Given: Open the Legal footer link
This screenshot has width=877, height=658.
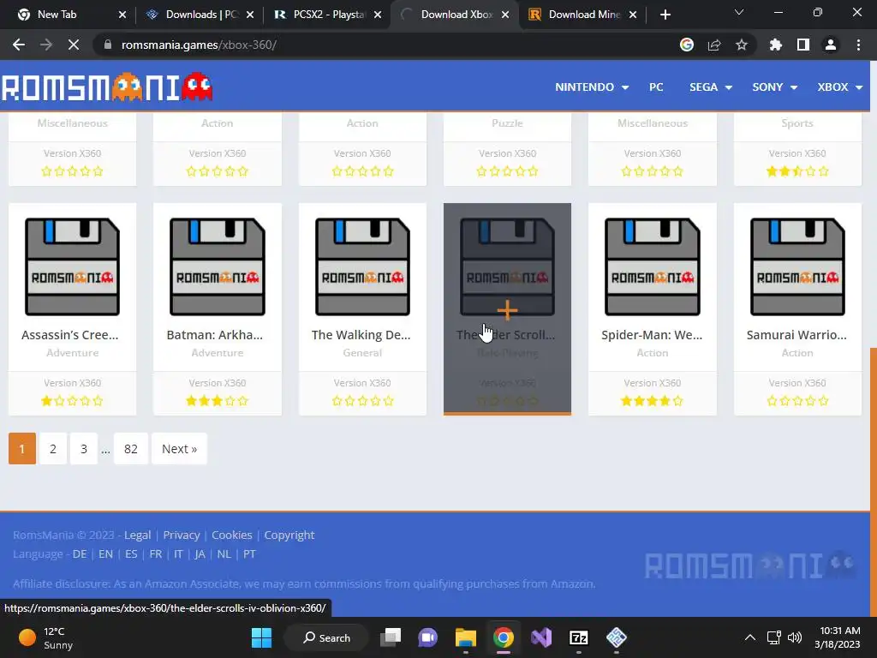Looking at the screenshot, I should (138, 535).
